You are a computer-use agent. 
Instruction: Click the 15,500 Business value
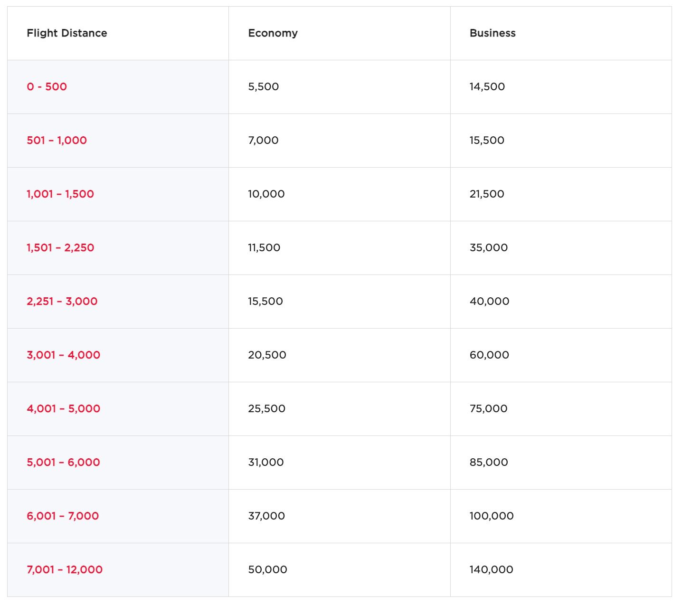point(487,141)
